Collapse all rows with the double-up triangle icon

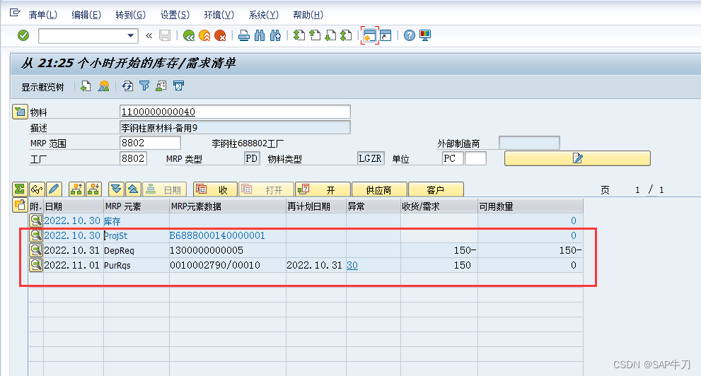133,189
